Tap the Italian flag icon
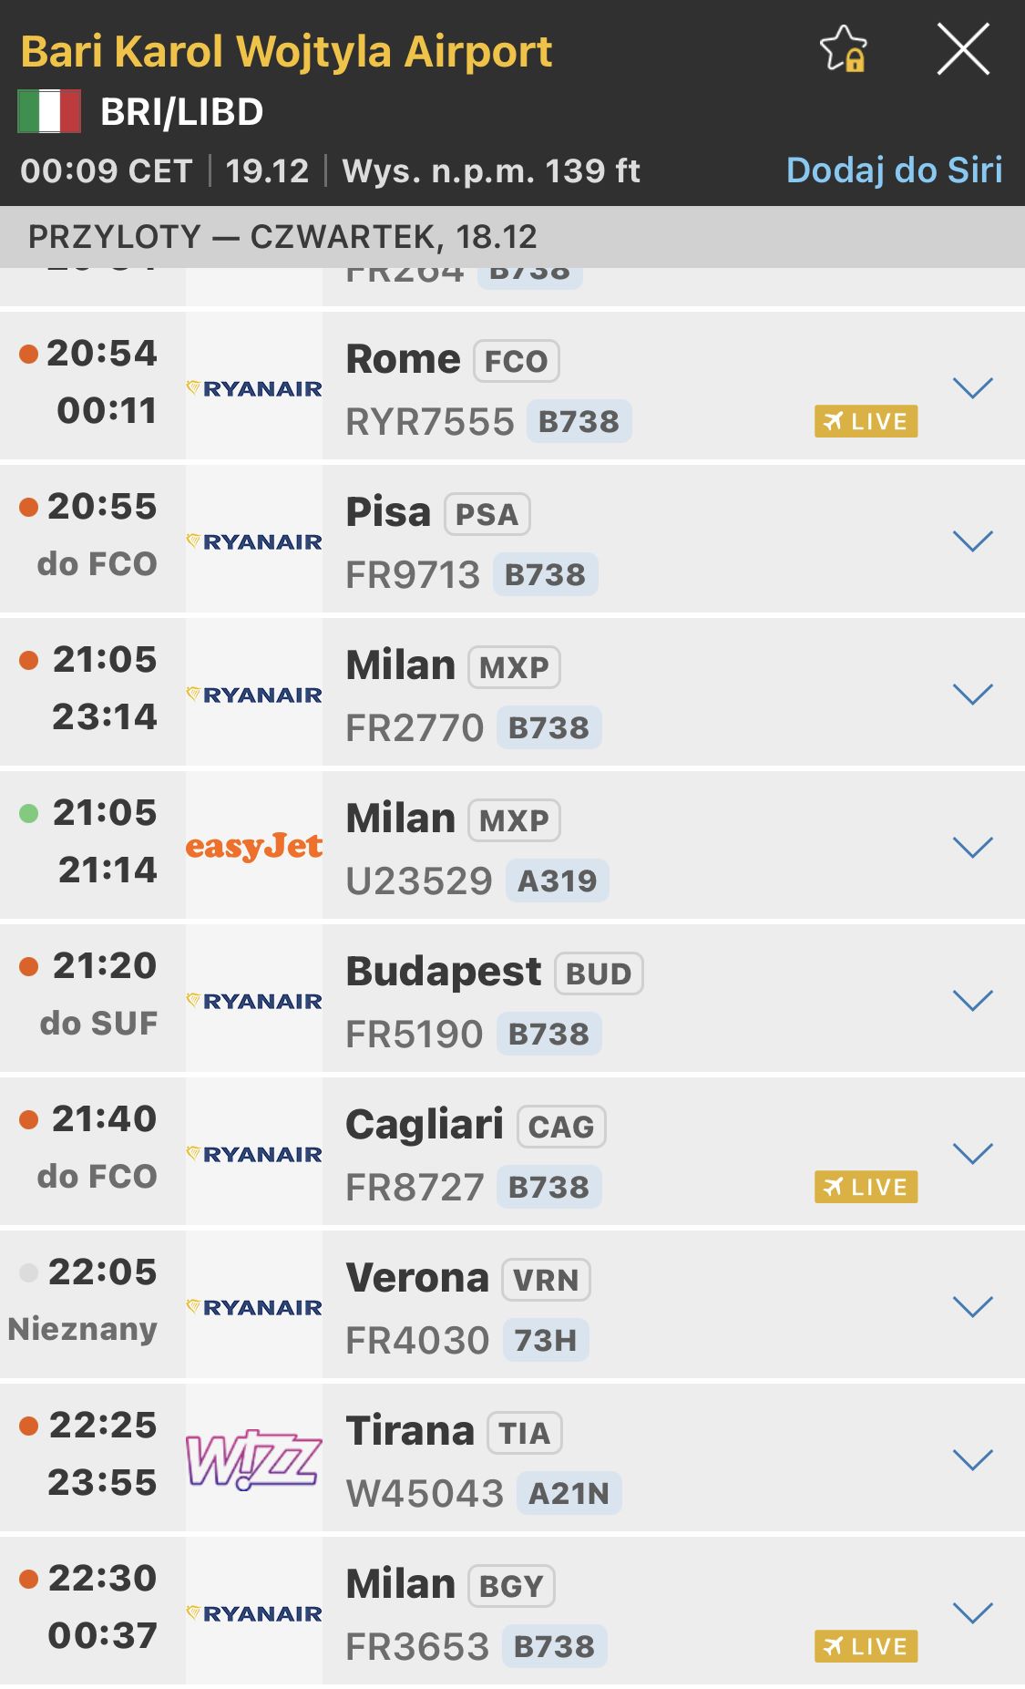Image resolution: width=1025 pixels, height=1689 pixels. click(49, 111)
